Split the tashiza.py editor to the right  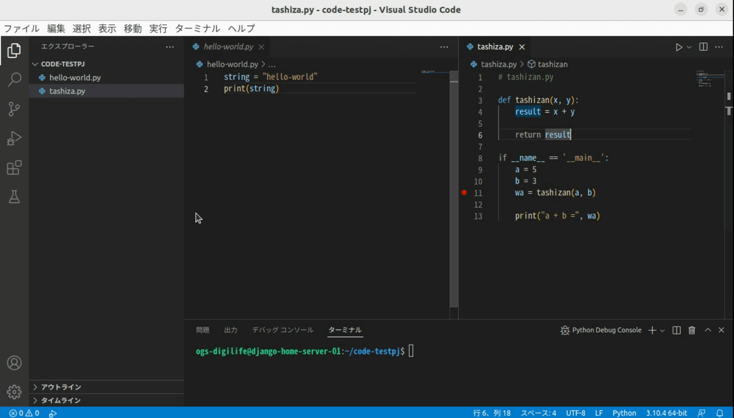[703, 47]
